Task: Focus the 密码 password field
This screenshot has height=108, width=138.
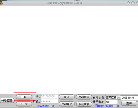Action: tap(49, 101)
